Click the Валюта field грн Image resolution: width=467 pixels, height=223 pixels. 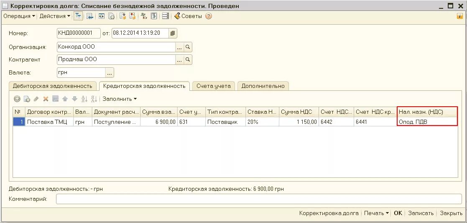click(x=81, y=72)
